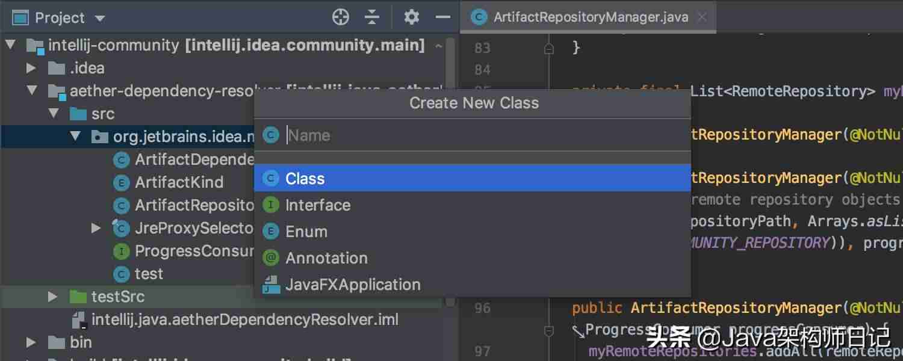Switch to ArtifactRepositoryManager.java tab
Viewport: 903px width, 361px height.
(588, 17)
